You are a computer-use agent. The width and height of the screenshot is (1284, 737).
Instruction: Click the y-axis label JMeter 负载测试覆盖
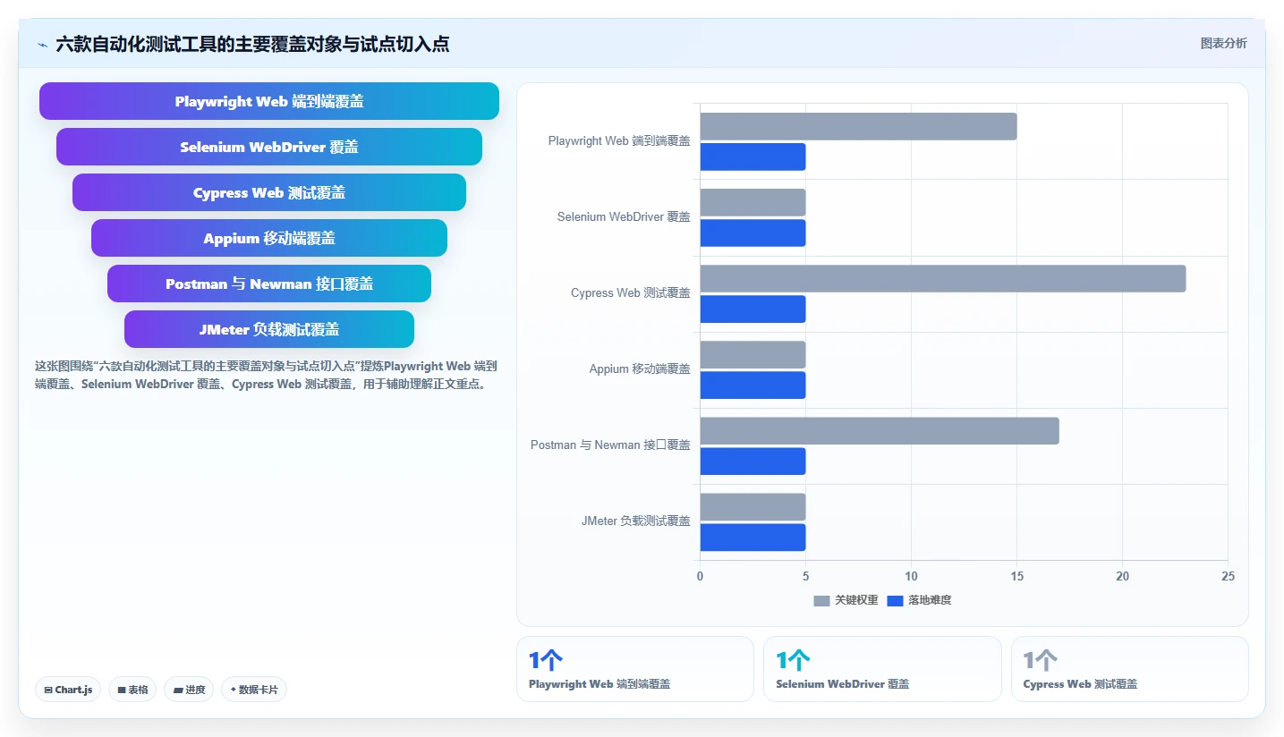click(636, 521)
